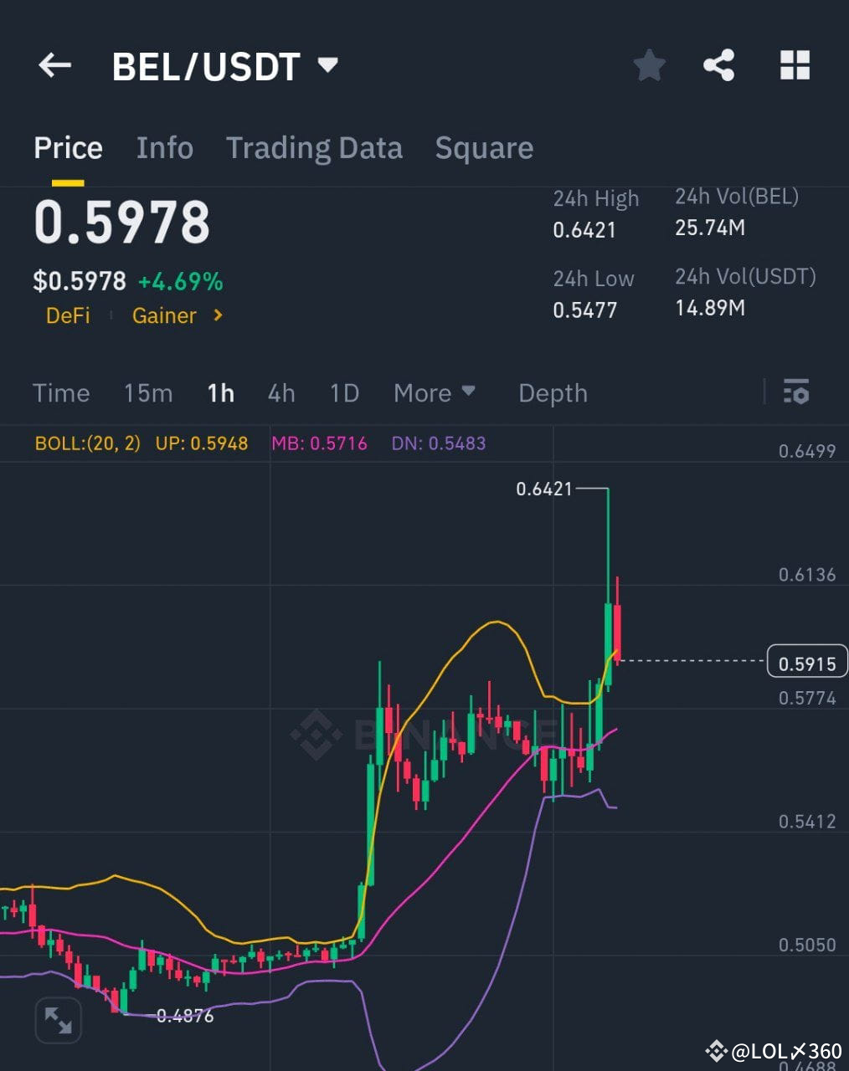Navigate back using the arrow icon
Screen dimensions: 849x1071
[54, 65]
